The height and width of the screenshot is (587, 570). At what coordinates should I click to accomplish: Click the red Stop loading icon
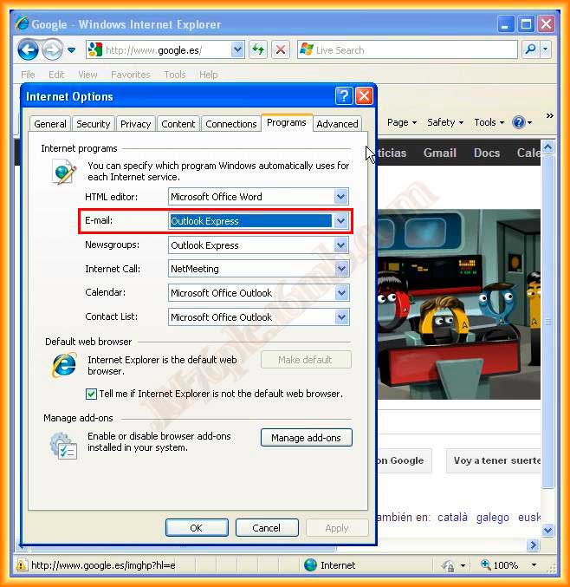(x=280, y=50)
